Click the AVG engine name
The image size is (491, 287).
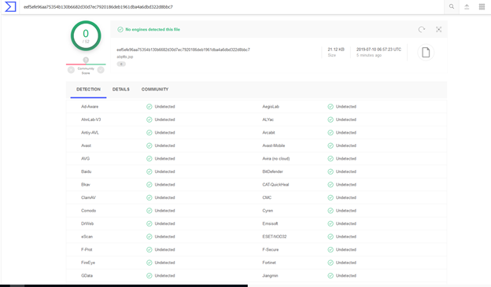tap(86, 159)
